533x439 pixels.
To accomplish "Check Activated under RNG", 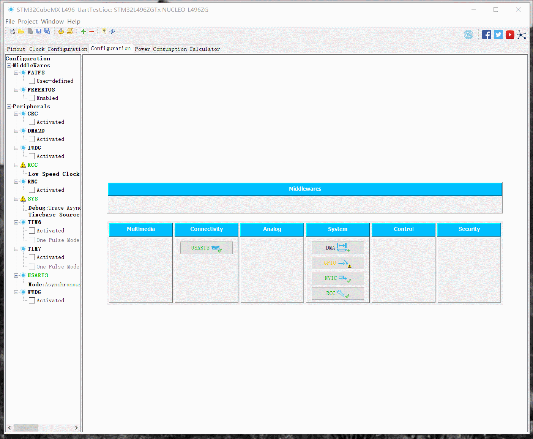I will click(x=32, y=190).
